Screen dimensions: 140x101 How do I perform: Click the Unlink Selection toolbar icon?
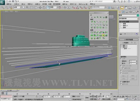pos(7,8)
